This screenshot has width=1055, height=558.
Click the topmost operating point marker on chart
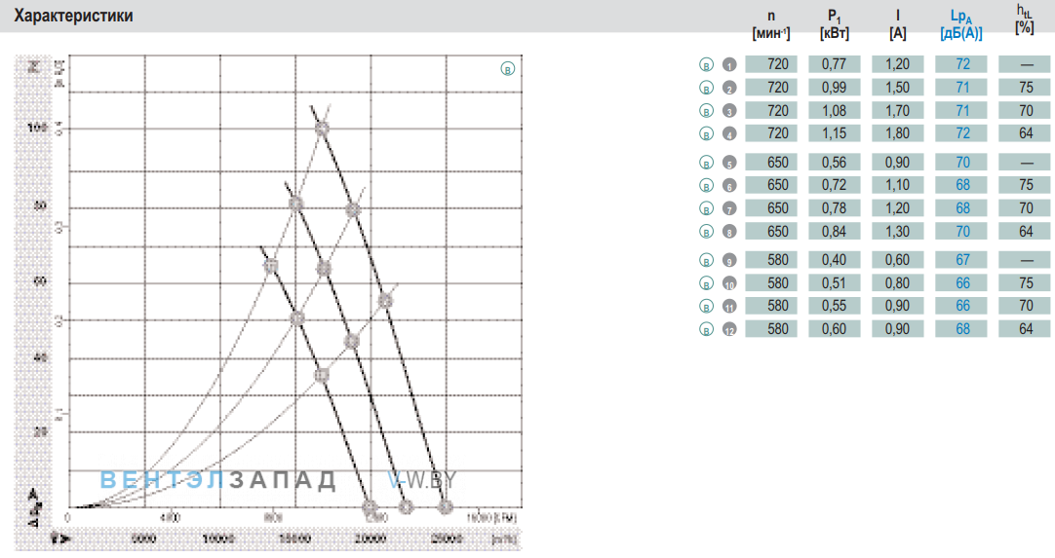[323, 129]
